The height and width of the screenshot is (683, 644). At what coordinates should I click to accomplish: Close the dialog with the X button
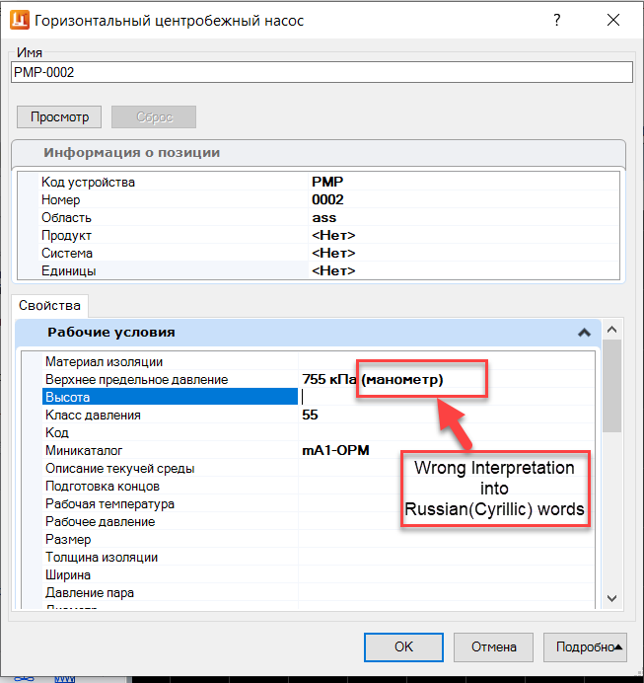click(613, 20)
